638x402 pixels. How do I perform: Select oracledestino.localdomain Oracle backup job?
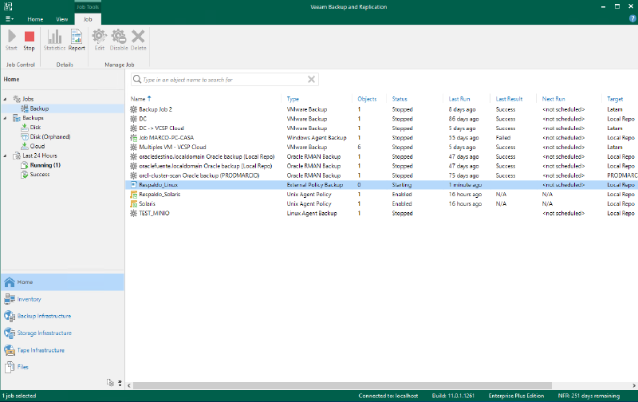click(x=382, y=156)
